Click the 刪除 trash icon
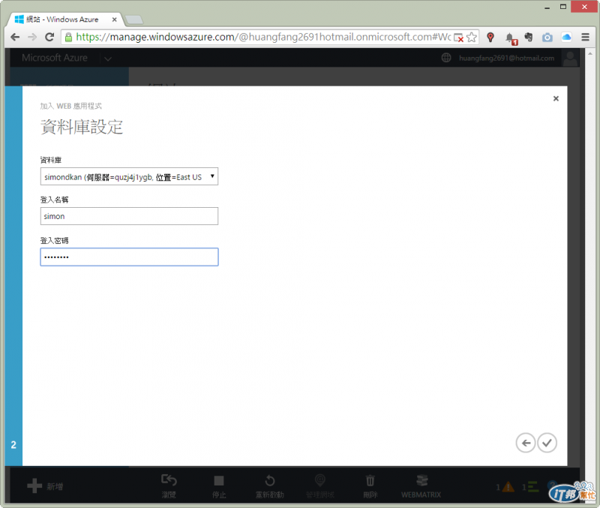The height and width of the screenshot is (508, 600). coord(370,480)
